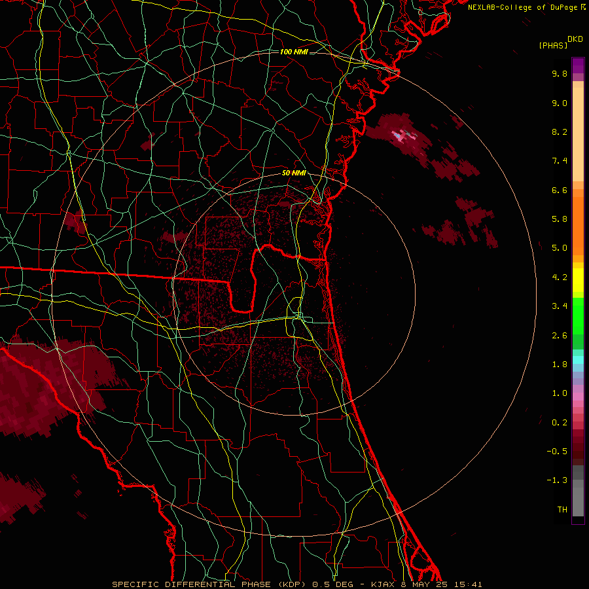Screen dimensions: 589x589
Task: Click the 3.4 scale value
Action: [x=560, y=306]
